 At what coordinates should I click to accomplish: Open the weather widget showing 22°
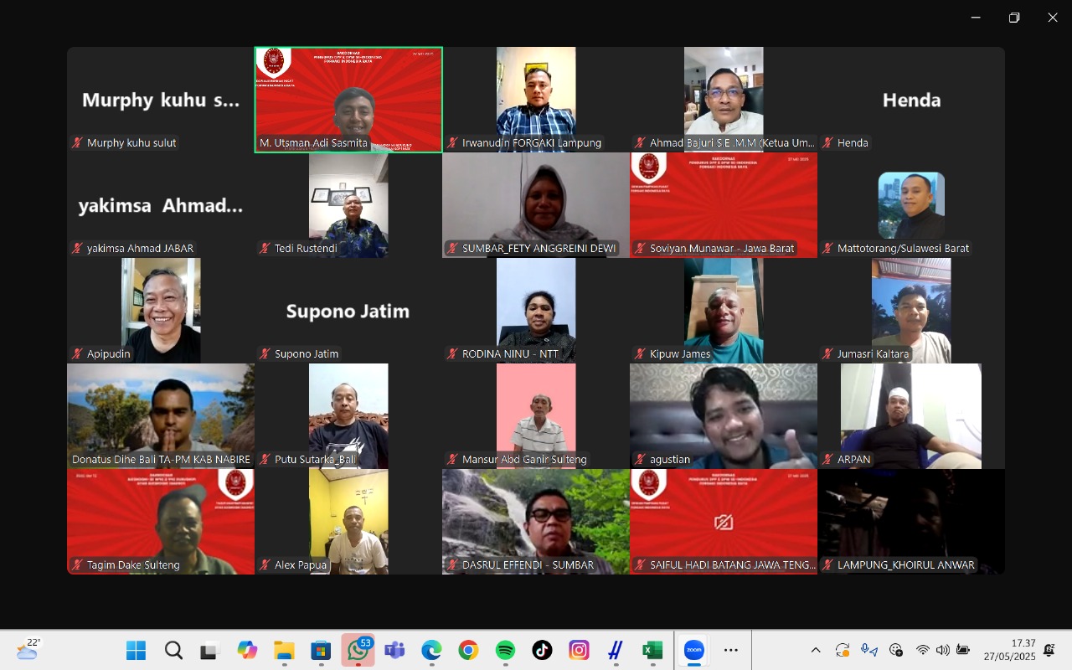[28, 650]
